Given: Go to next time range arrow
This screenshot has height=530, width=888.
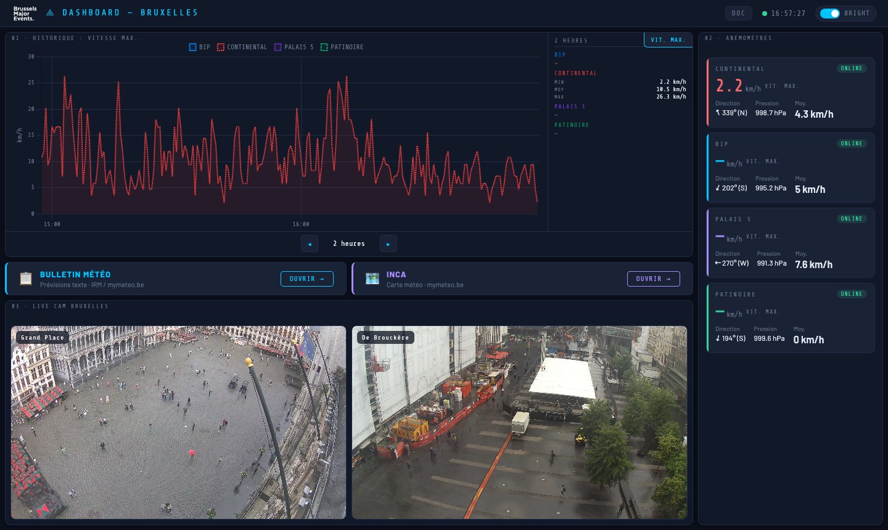Looking at the screenshot, I should coord(388,243).
